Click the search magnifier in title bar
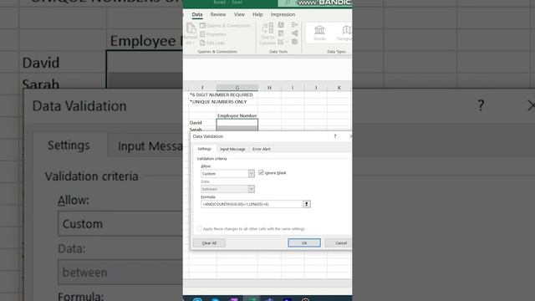The image size is (535, 301). pyautogui.click(x=288, y=3)
